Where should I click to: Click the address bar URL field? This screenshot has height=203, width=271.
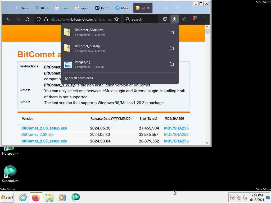(x=81, y=19)
